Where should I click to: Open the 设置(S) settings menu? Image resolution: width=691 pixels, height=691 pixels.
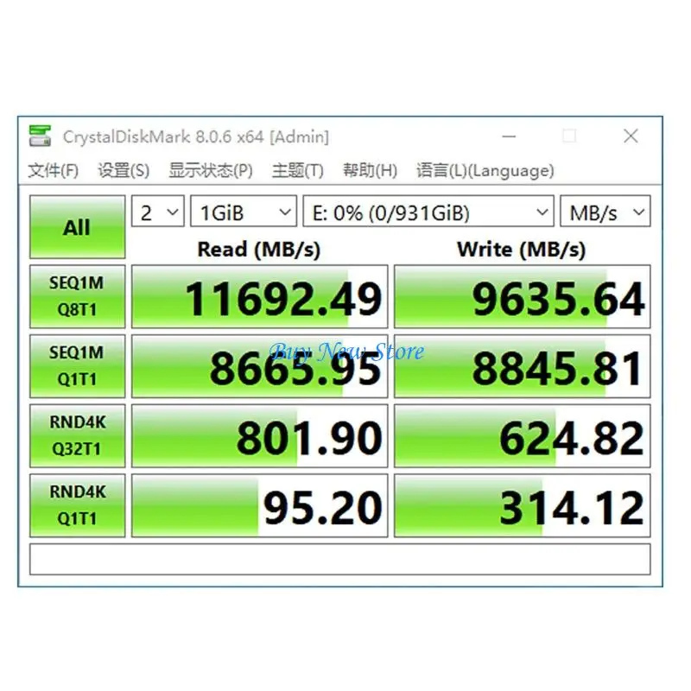click(x=124, y=170)
